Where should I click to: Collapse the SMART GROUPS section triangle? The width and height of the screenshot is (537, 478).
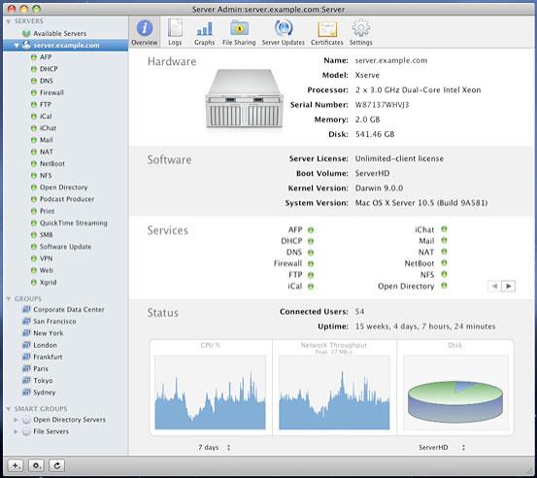9,409
